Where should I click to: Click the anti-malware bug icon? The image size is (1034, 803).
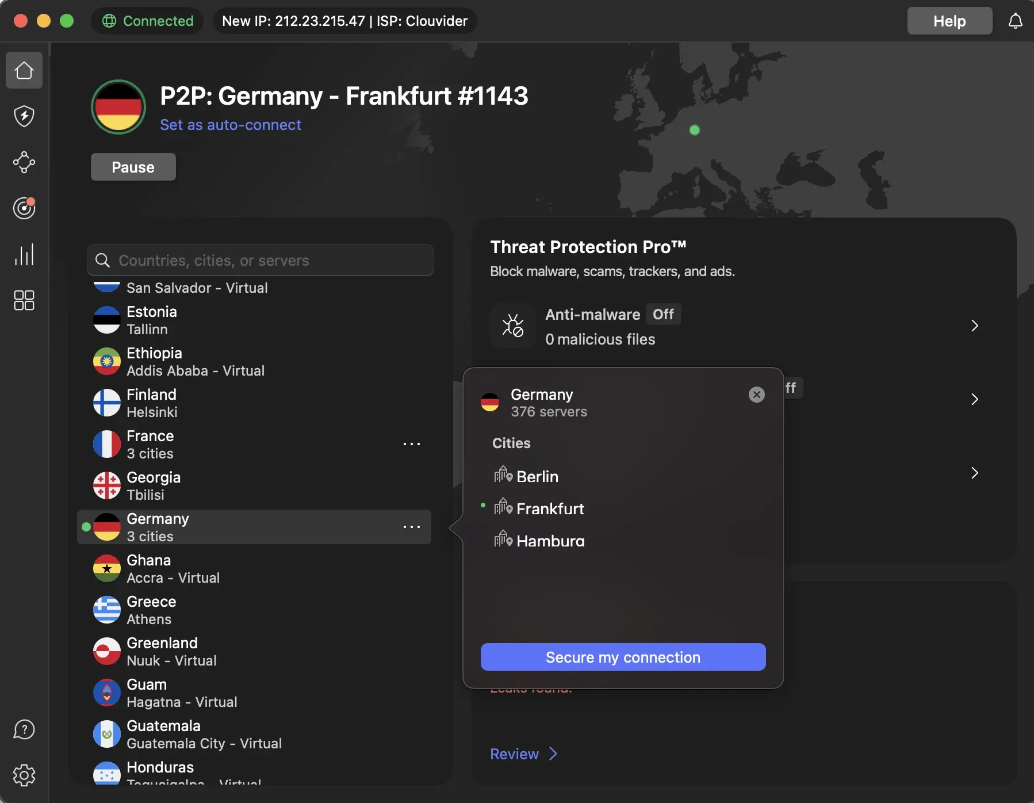pyautogui.click(x=513, y=326)
